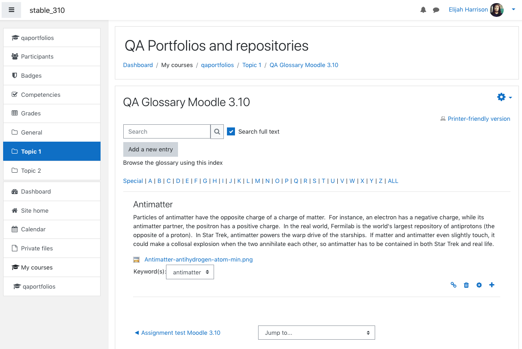Viewport: 522px width, 349px height.
Task: Click the plus icon for the Antimatter entry
Action: point(492,285)
